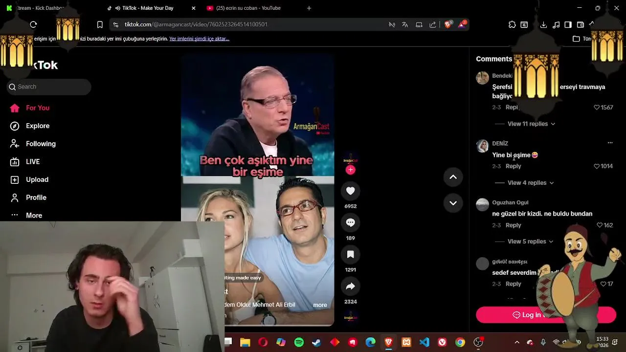
Task: Open DENİZ's profile avatar
Action: click(482, 146)
